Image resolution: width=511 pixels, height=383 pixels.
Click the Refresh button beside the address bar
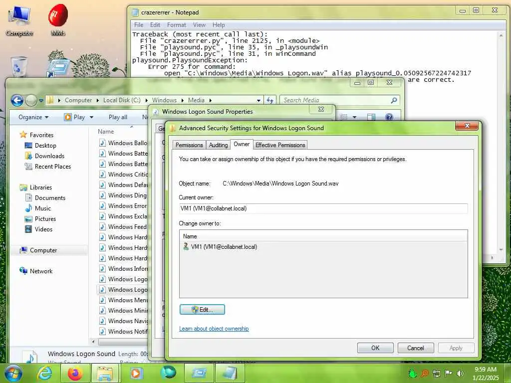pyautogui.click(x=270, y=100)
